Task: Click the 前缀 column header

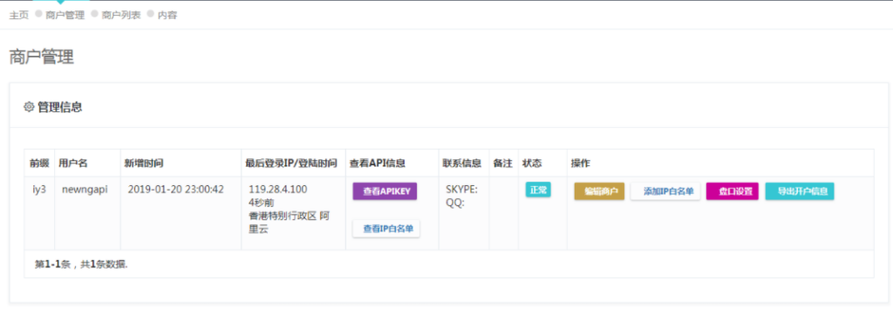Action: point(39,163)
